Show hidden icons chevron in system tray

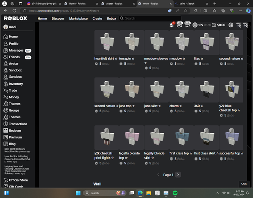(x=218, y=193)
